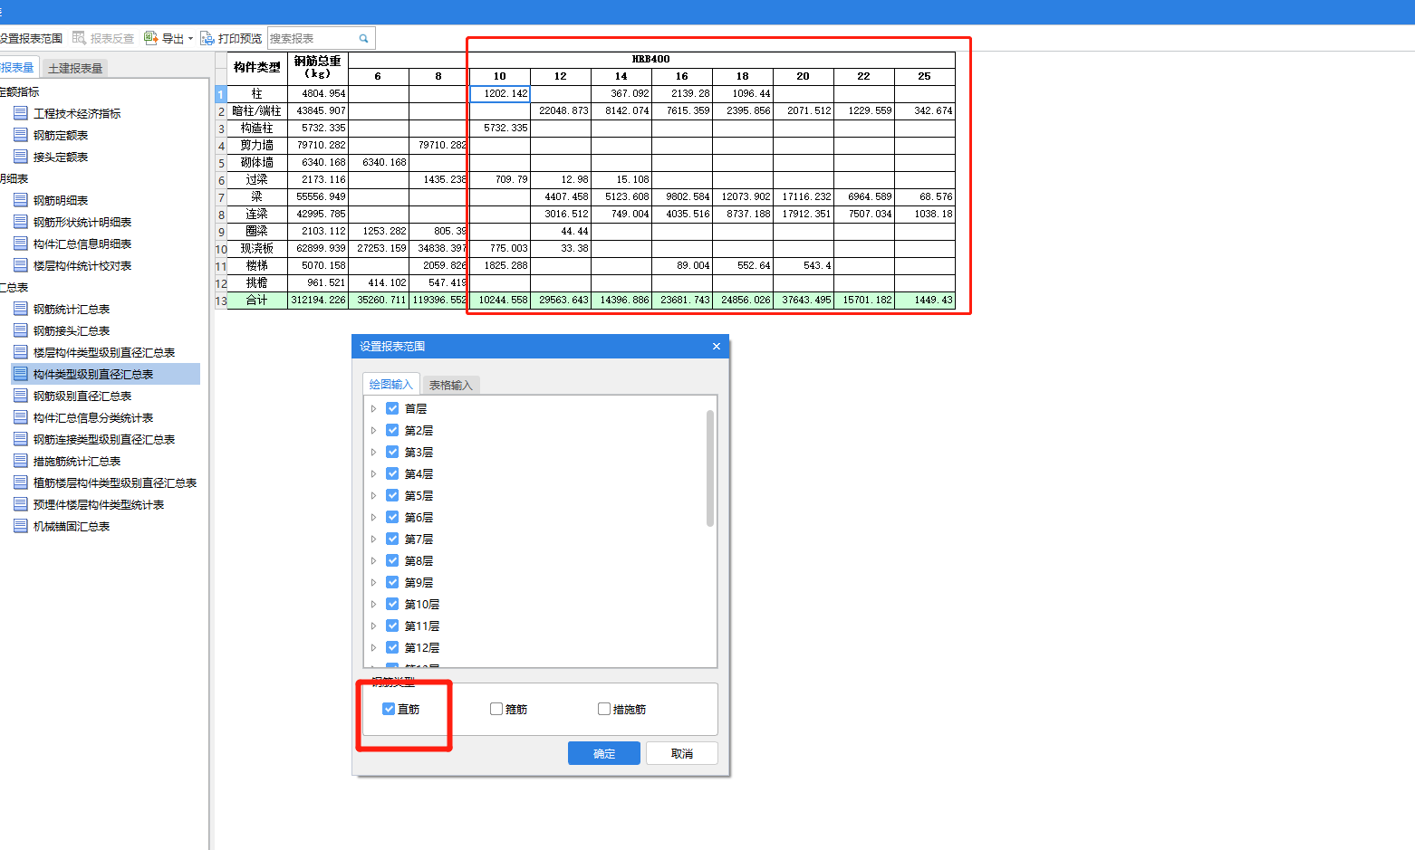Click icon beside 钢筋接头汇总表
The width and height of the screenshot is (1415, 850).
21,330
